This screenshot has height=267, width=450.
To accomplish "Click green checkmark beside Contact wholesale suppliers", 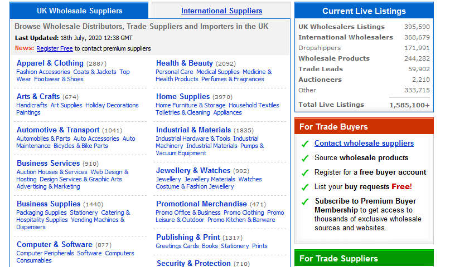I will click(x=305, y=144).
